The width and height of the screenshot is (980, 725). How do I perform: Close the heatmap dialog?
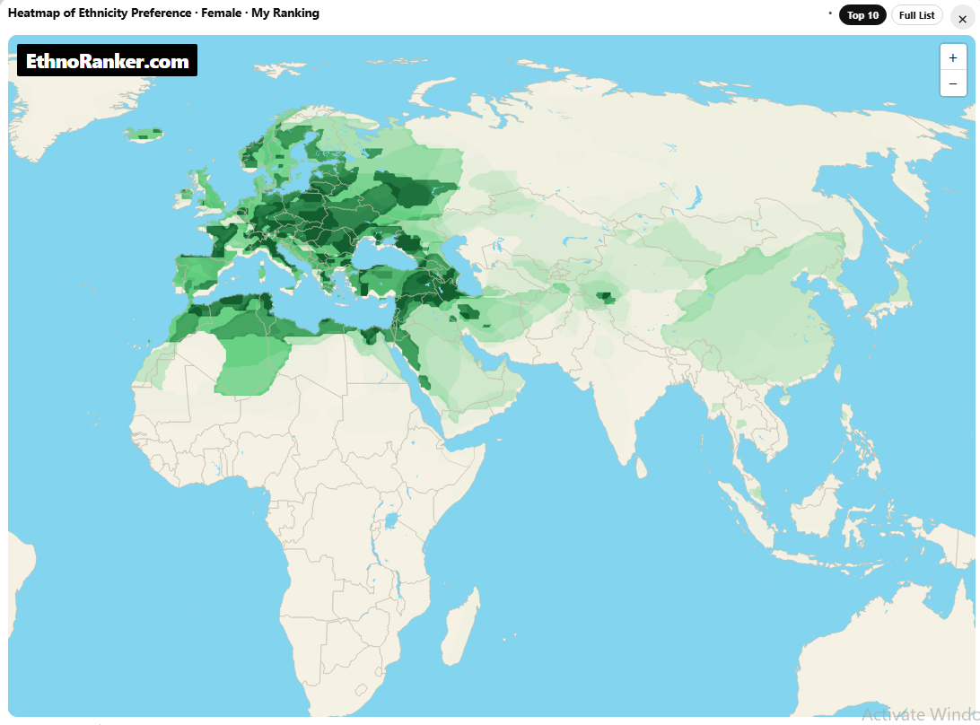coord(962,18)
